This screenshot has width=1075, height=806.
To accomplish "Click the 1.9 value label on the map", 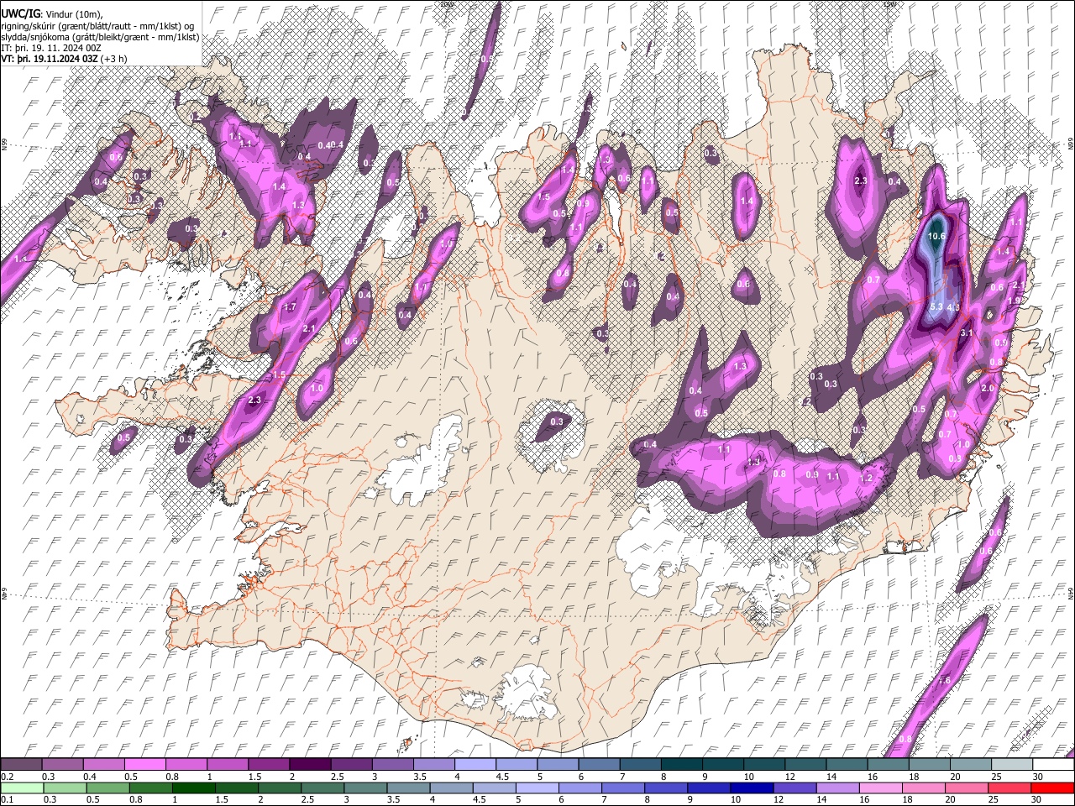I will pos(1015,301).
